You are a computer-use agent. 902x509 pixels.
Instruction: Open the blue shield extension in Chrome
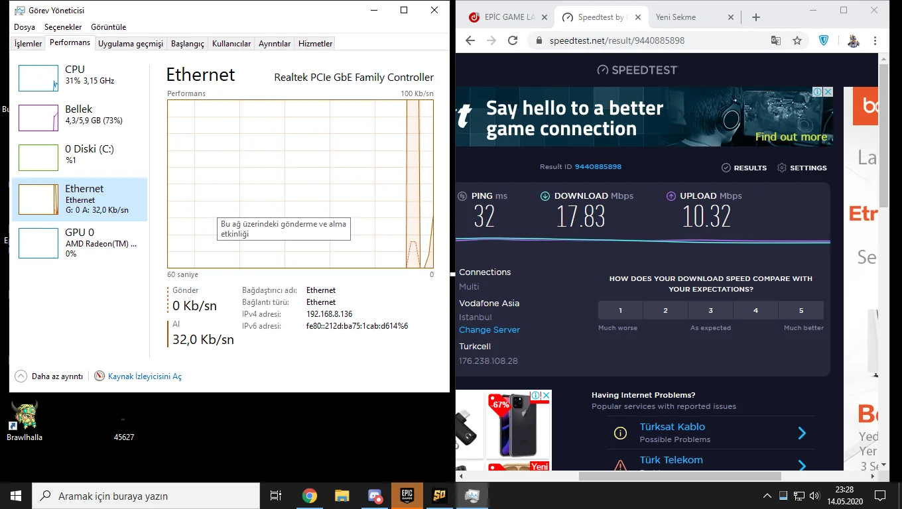[x=824, y=40]
